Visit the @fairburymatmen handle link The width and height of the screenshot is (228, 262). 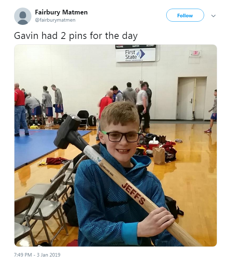(x=55, y=20)
